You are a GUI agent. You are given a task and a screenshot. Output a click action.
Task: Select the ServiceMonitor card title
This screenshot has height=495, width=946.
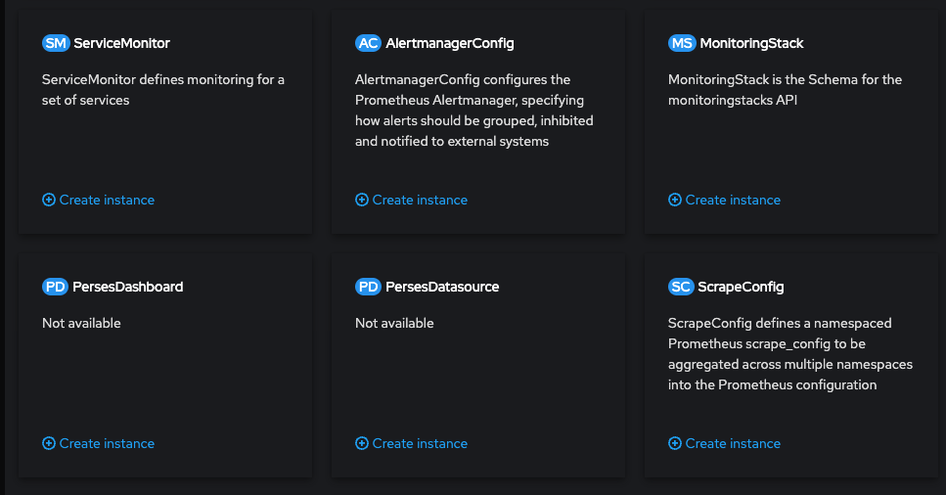click(121, 43)
